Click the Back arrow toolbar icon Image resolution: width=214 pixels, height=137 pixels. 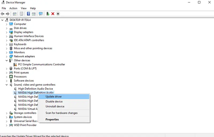pos(2,14)
